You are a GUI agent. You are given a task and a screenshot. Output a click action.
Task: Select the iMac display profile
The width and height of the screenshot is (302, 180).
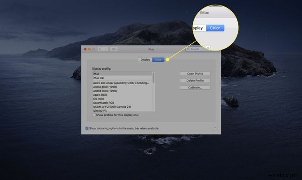pyautogui.click(x=122, y=74)
